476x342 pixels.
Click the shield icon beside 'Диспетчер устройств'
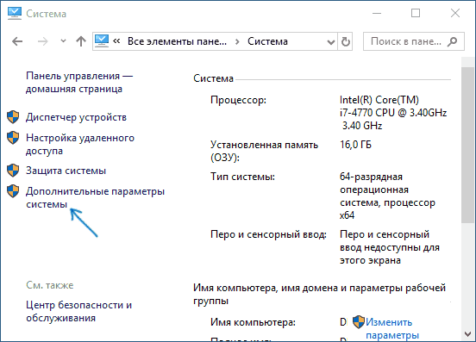[x=13, y=117]
